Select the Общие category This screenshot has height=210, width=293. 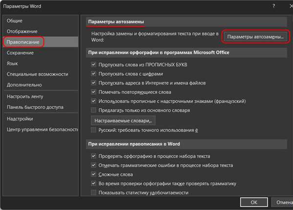(16, 21)
